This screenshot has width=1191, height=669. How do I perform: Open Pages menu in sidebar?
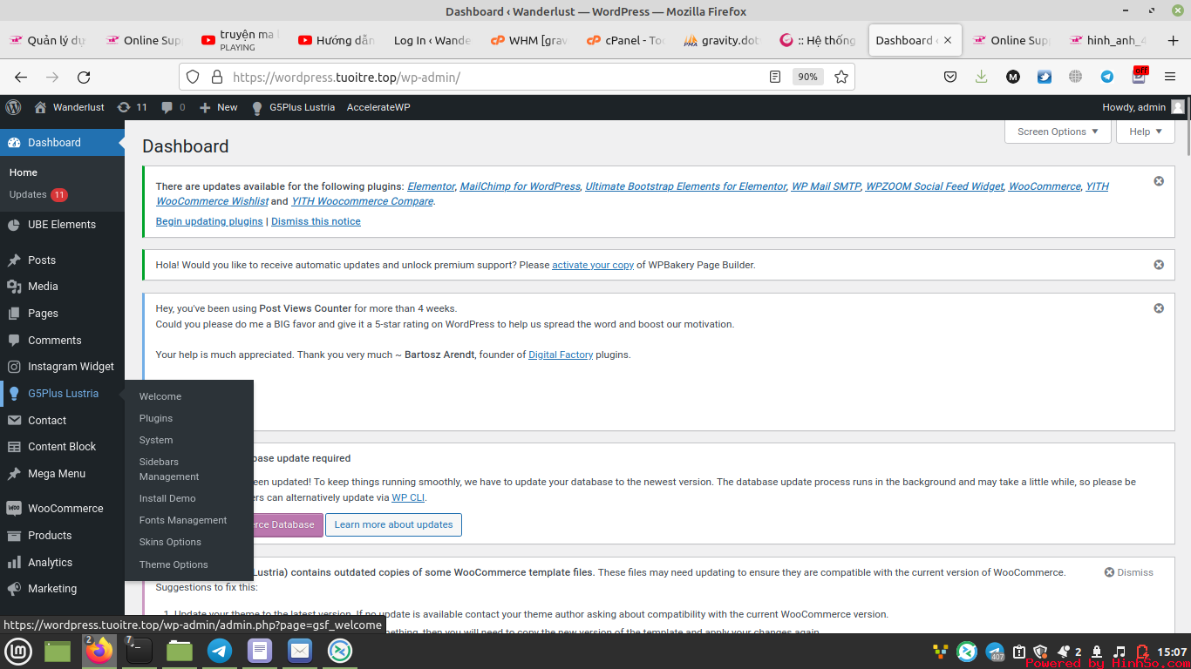click(x=62, y=314)
